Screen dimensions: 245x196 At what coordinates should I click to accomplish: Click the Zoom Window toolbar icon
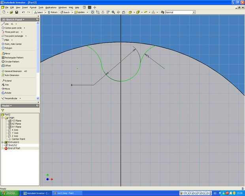point(98,12)
